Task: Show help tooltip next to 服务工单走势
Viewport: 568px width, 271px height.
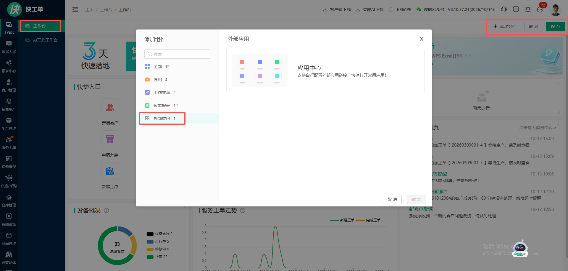Action: pyautogui.click(x=243, y=211)
